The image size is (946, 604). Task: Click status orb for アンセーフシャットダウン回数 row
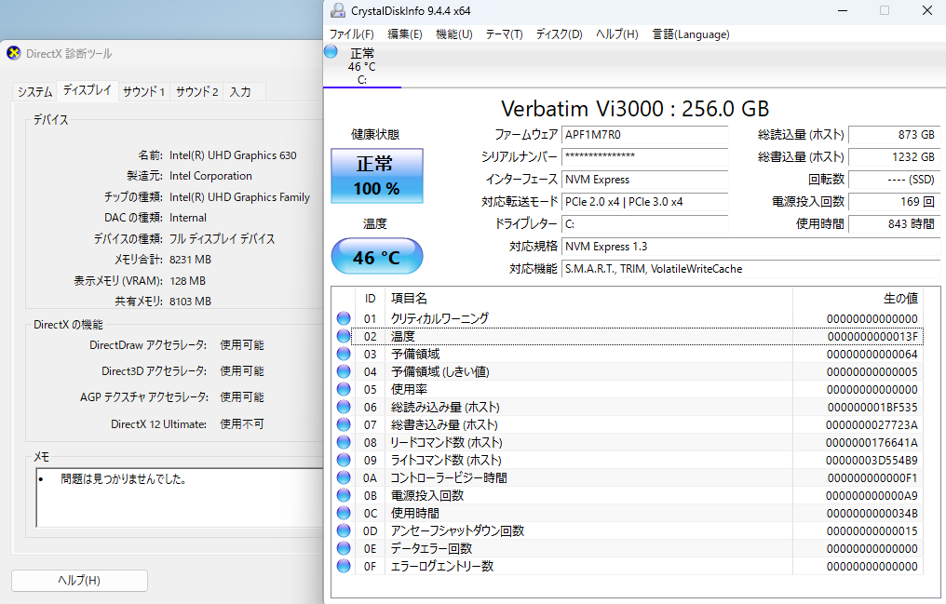pyautogui.click(x=344, y=530)
